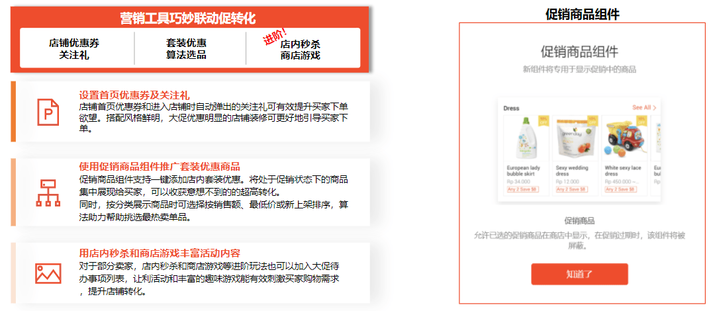The width and height of the screenshot is (715, 311).
Task: Click the paragraph starting 促销商品组件支持一键添加
Action: [x=214, y=185]
